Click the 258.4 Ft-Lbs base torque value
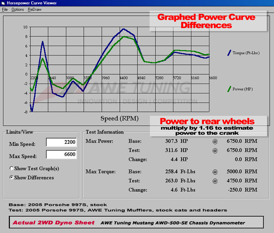Screen dimensions: 274x233 click(x=180, y=172)
